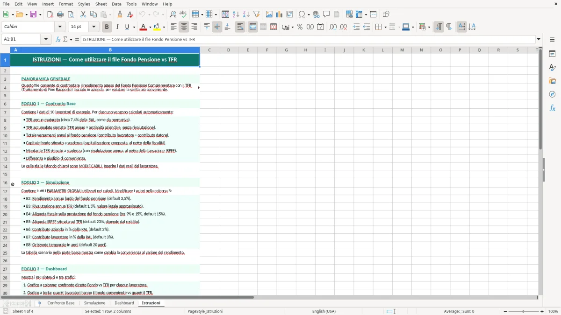Insert a hyperlink
This screenshot has height=315, width=561.
pyautogui.click(x=316, y=14)
